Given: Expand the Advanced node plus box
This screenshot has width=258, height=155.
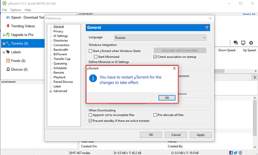Looking at the screenshot, I should [50, 91].
